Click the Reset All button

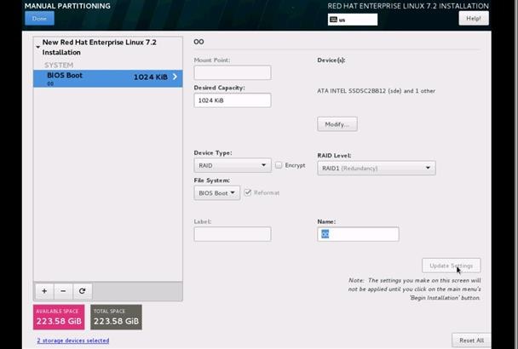[x=471, y=340]
